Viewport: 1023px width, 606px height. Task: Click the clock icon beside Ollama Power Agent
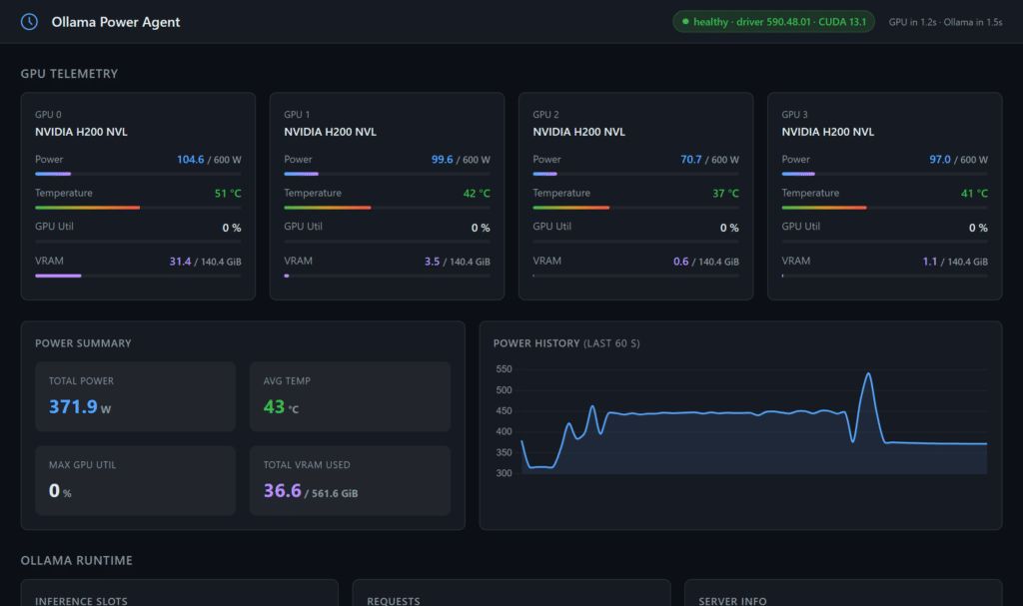[x=30, y=21]
